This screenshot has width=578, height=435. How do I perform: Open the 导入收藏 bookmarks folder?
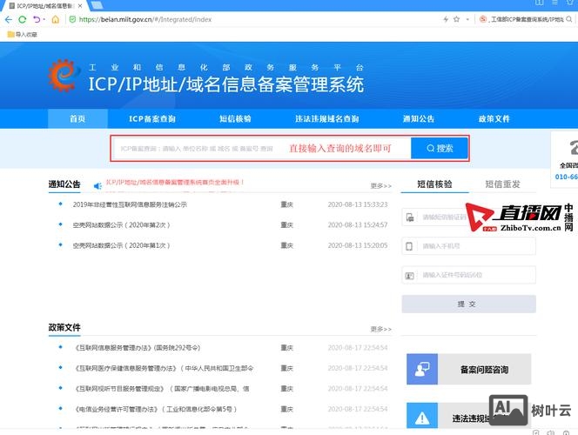click(x=23, y=34)
